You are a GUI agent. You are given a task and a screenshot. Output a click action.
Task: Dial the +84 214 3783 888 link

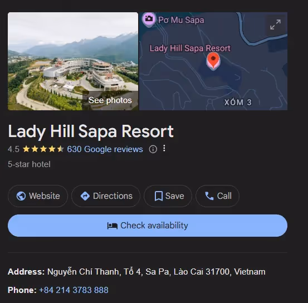coord(74,290)
